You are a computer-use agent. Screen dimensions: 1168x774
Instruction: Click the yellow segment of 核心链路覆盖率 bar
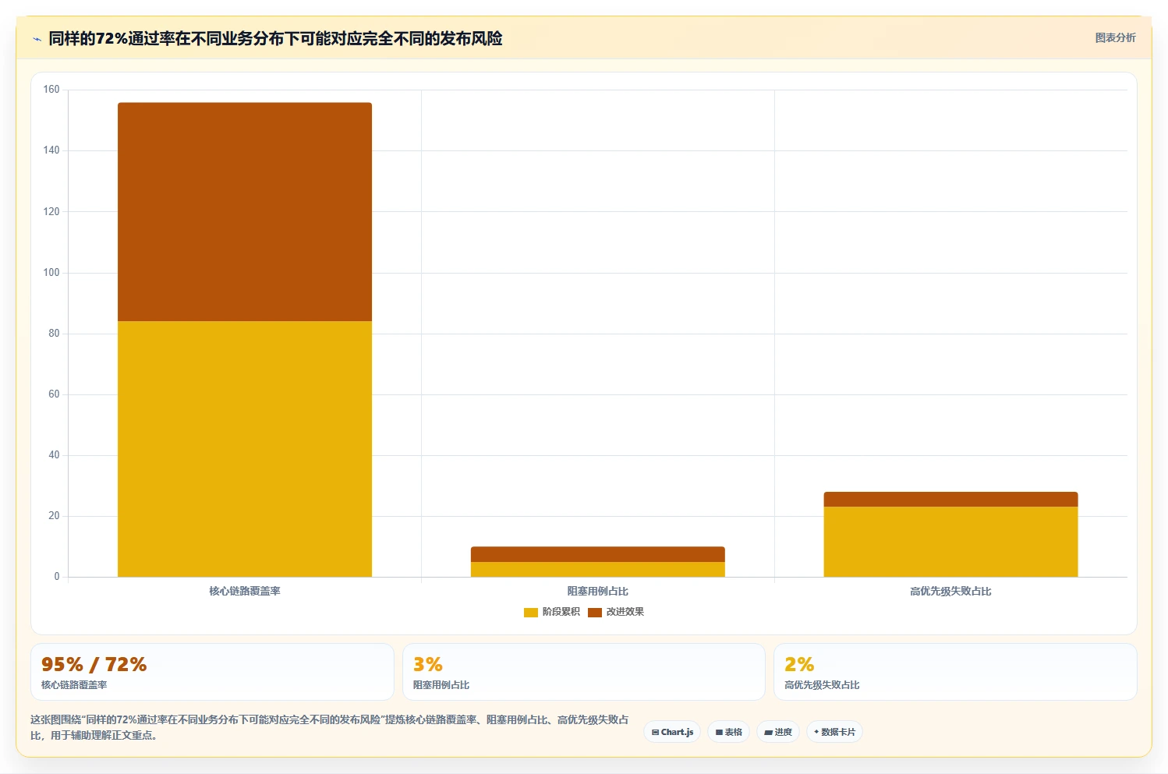245,449
